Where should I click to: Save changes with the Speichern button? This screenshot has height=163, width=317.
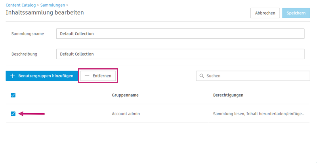pyautogui.click(x=296, y=13)
